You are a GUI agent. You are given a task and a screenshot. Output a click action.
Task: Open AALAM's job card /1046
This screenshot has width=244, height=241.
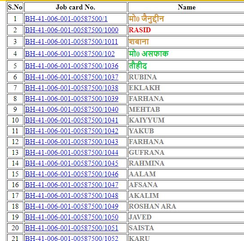72,174
